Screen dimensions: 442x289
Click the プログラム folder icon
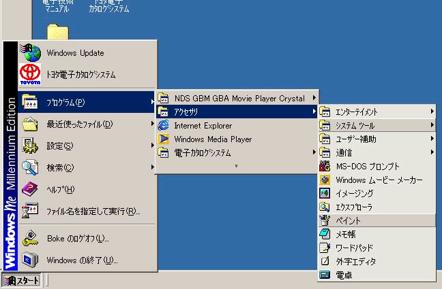pyautogui.click(x=30, y=101)
